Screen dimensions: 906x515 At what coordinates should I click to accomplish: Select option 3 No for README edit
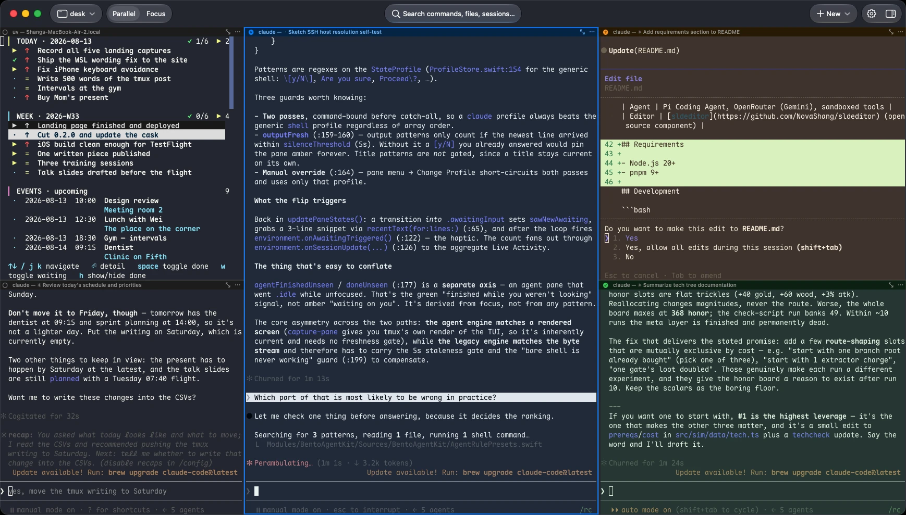coord(623,257)
